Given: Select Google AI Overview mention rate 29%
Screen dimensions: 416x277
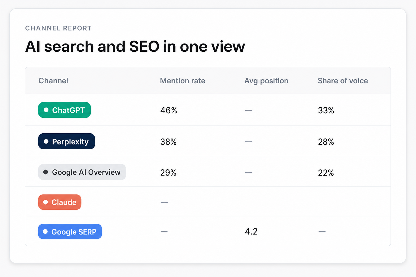Looking at the screenshot, I should click(168, 173).
